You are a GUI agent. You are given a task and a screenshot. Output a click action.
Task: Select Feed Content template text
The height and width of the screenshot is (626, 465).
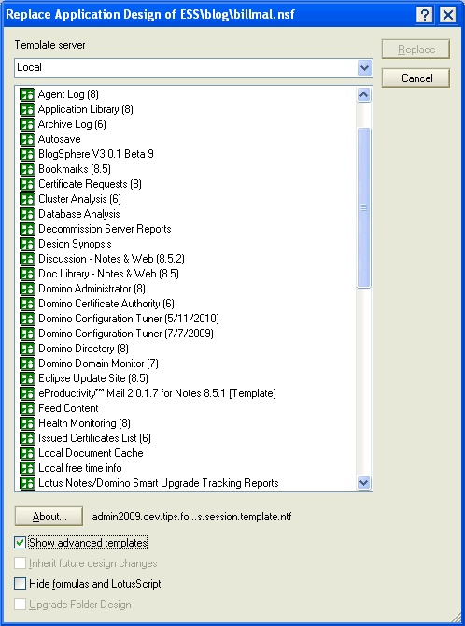[x=68, y=408]
